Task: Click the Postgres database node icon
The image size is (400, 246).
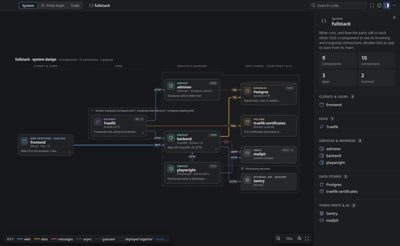Action: tap(247, 91)
